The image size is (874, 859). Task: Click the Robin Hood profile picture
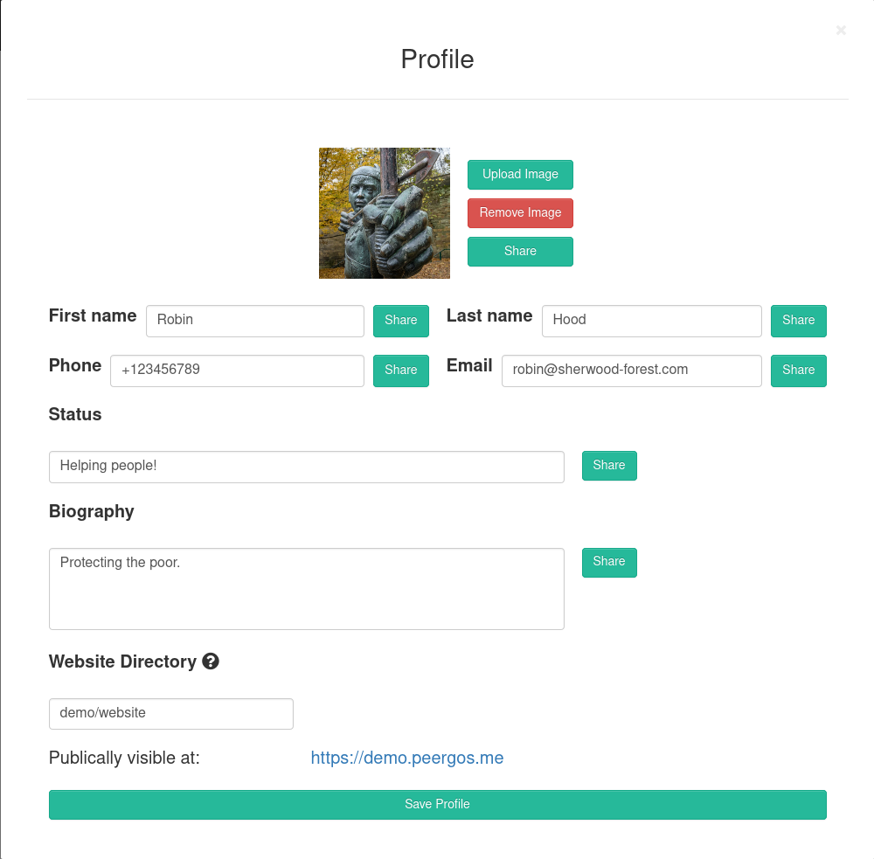(384, 213)
